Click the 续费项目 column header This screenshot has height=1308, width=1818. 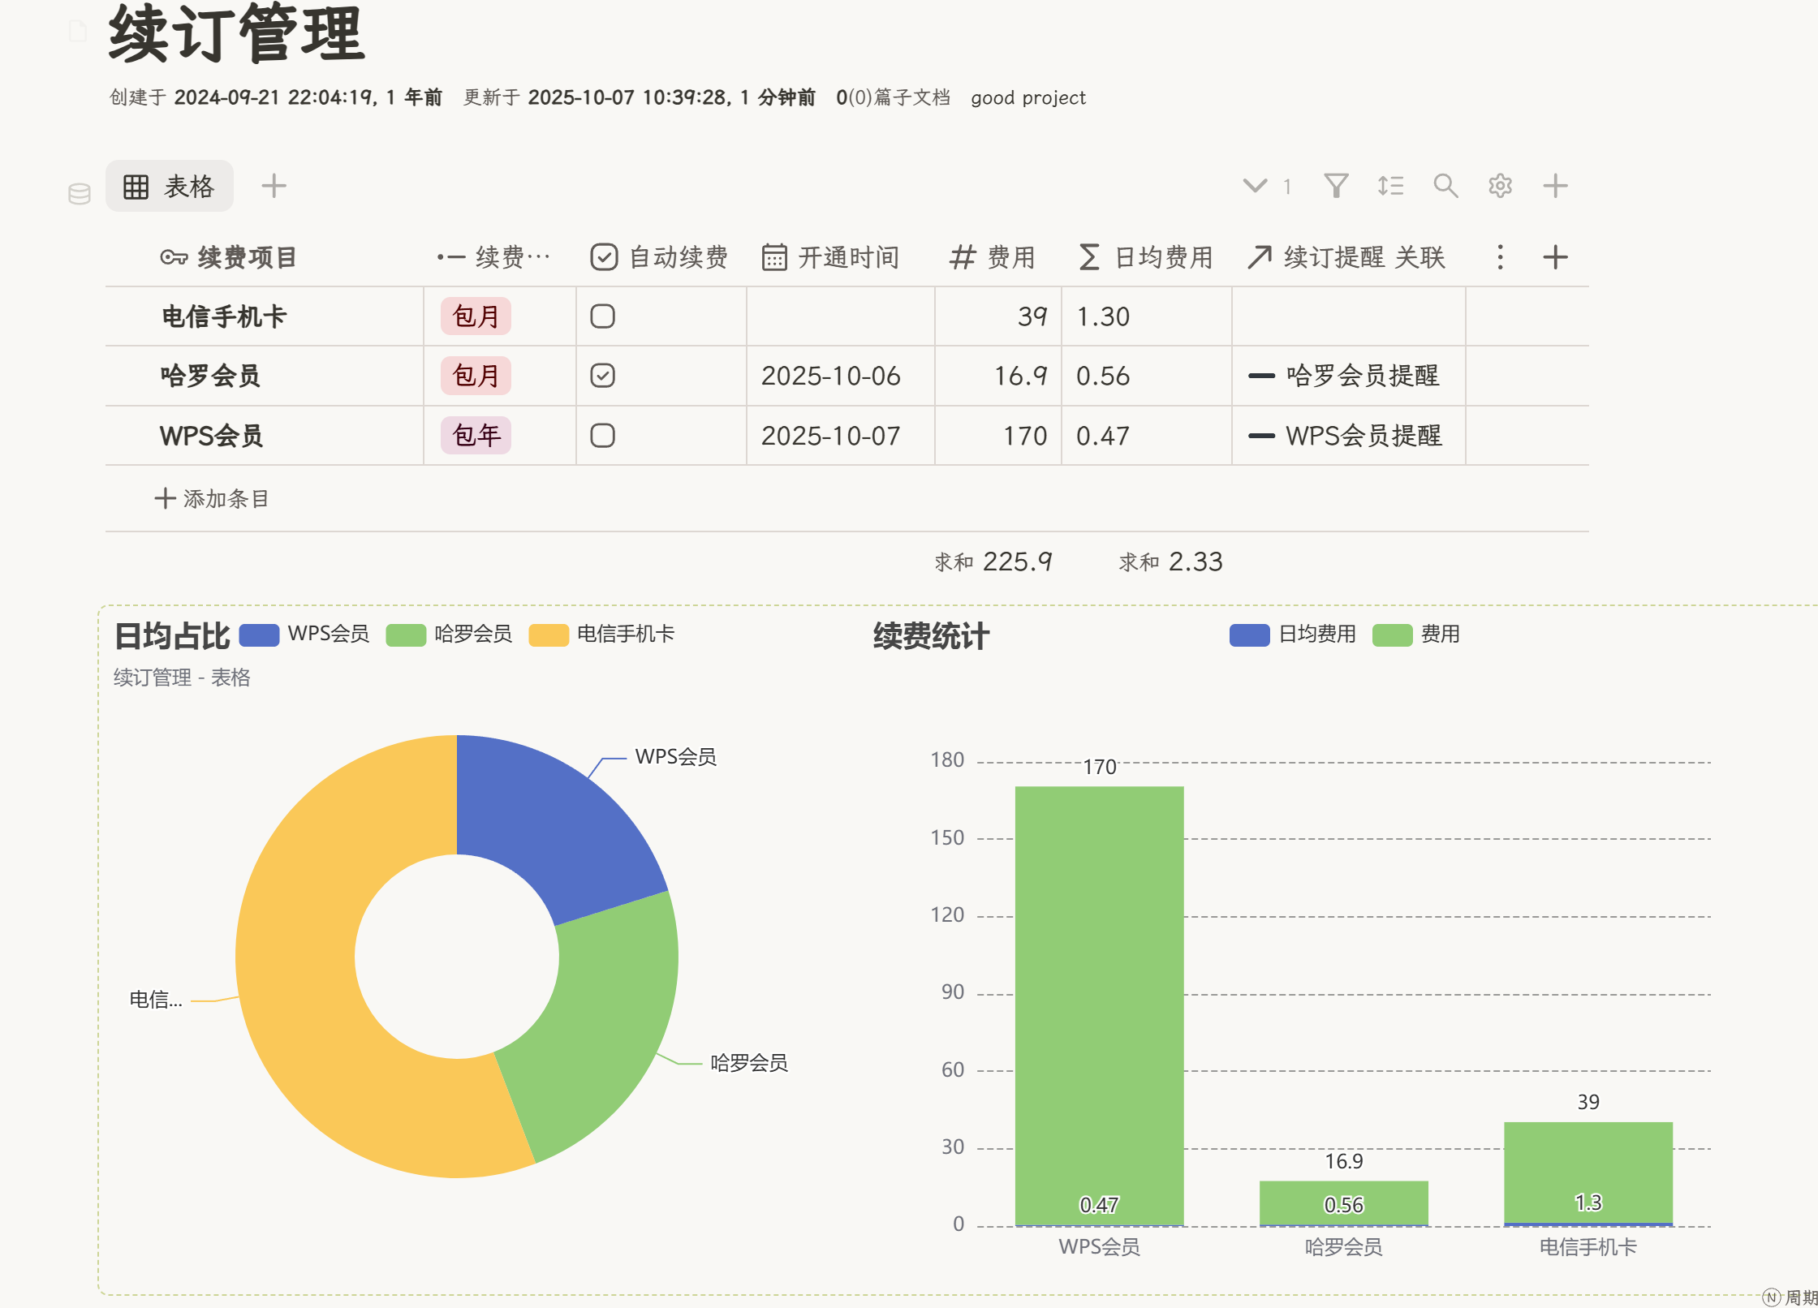coord(247,257)
